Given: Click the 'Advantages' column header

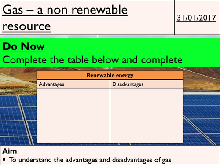Looking at the screenshot, I should pyautogui.click(x=51, y=84).
